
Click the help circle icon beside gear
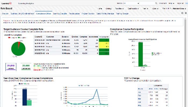tap(186, 13)
